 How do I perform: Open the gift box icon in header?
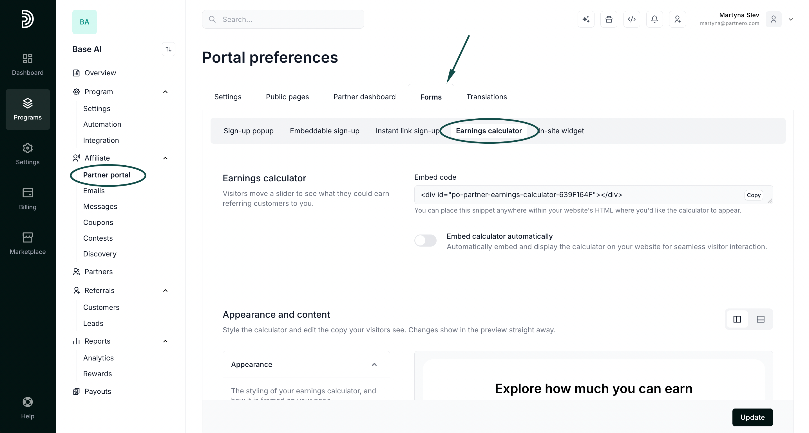[609, 19]
